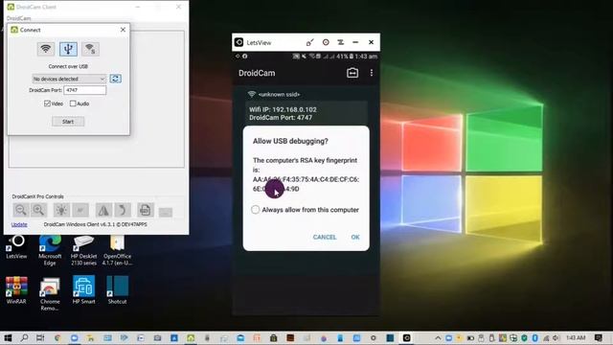Show hidden system tray icons

[x=438, y=338]
